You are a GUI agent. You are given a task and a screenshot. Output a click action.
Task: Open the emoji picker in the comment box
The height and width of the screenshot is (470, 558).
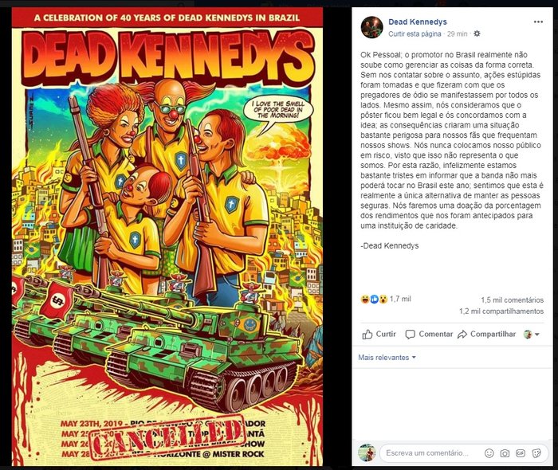489,453
